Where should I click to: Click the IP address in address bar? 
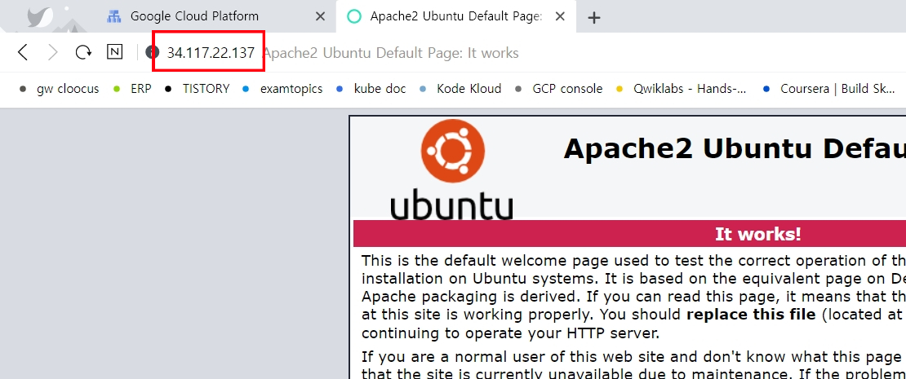click(x=211, y=52)
